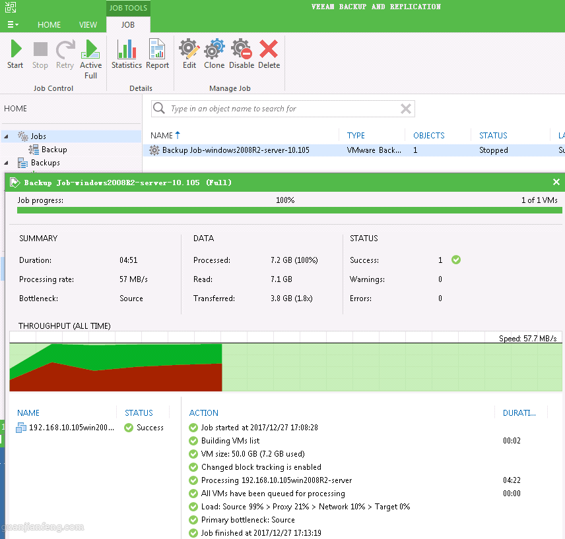Edit the backup job settings
This screenshot has height=539, width=565.
189,54
